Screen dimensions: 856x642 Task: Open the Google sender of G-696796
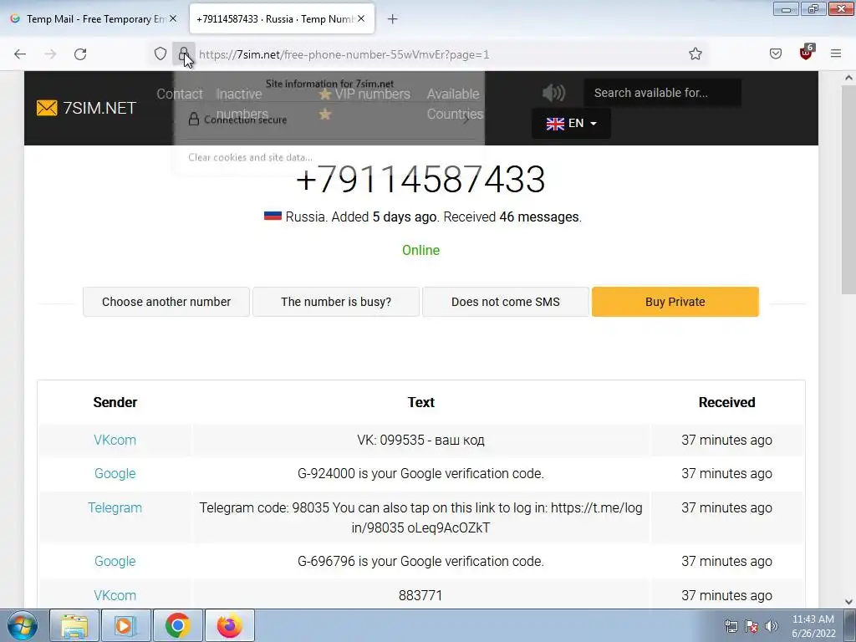click(115, 561)
